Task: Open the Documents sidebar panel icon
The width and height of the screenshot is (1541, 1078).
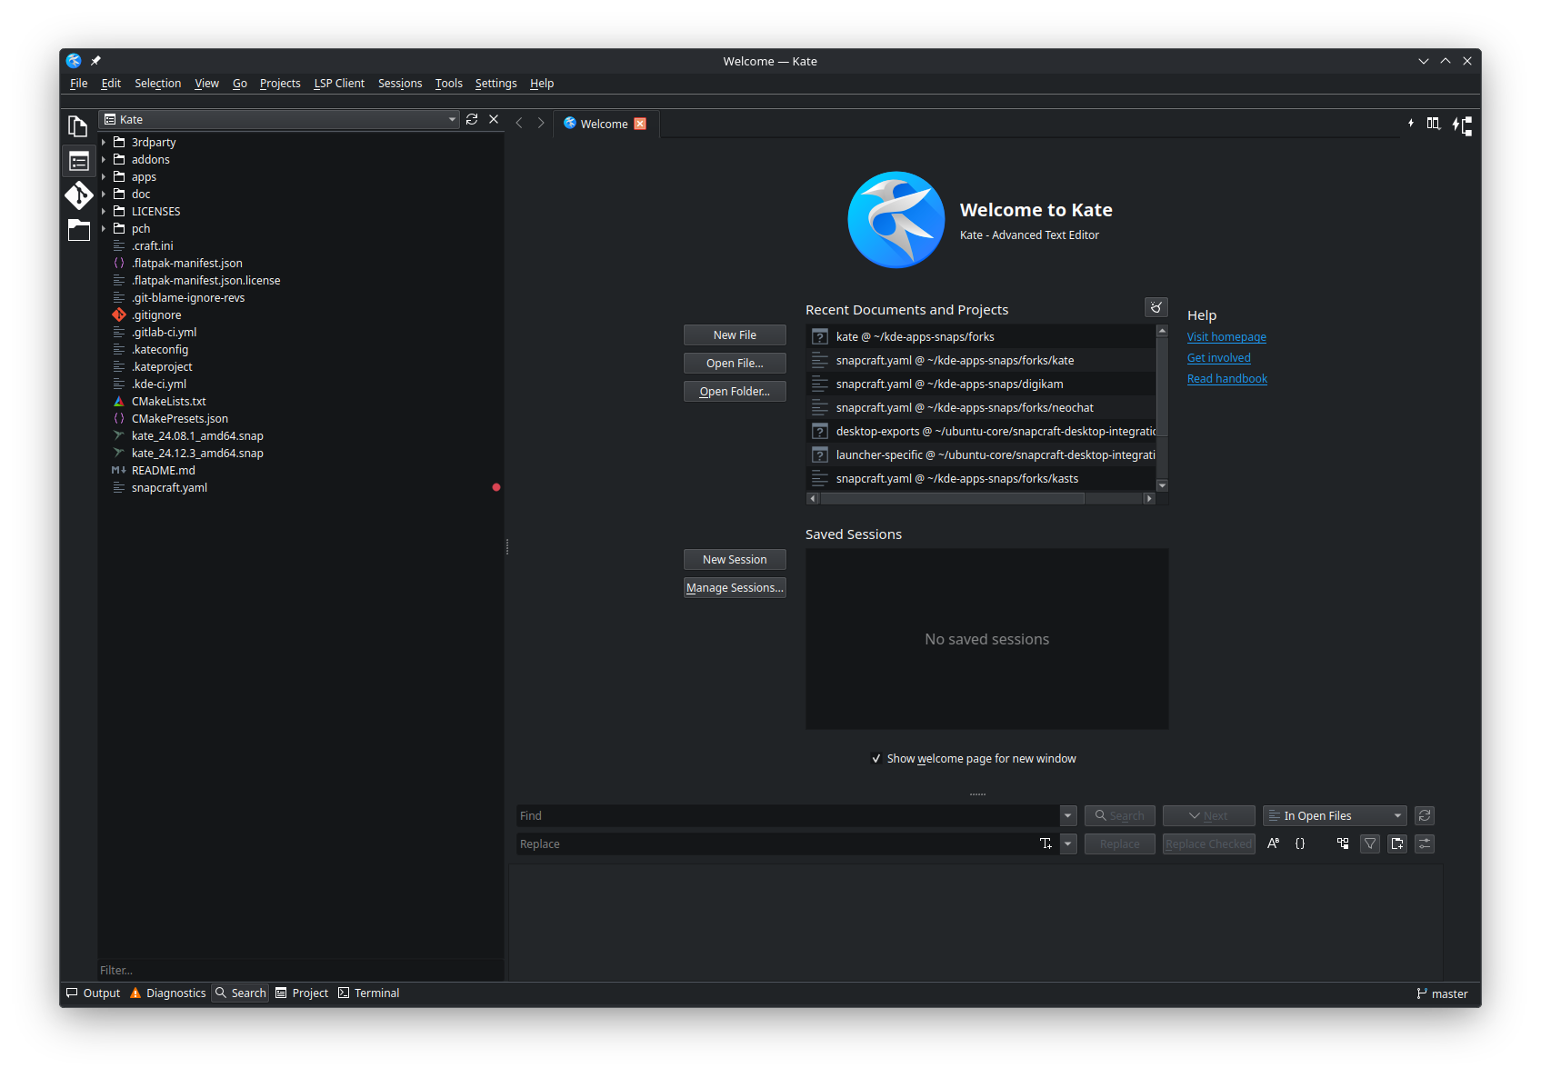Action: pos(78,126)
